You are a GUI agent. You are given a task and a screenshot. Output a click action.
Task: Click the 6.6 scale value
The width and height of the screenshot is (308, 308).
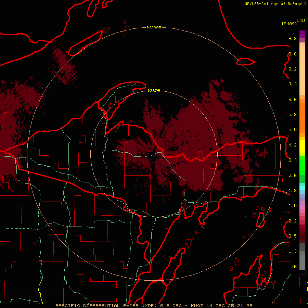point(293,99)
